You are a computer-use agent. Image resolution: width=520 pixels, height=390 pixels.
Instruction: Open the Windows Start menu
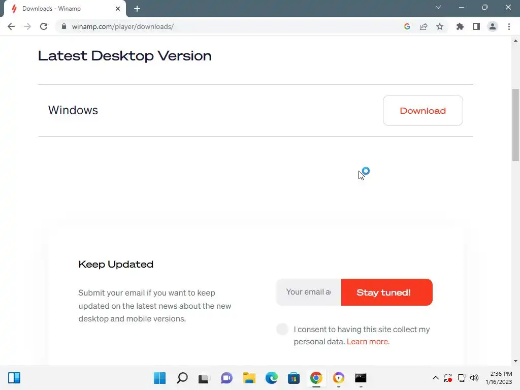coord(159,378)
